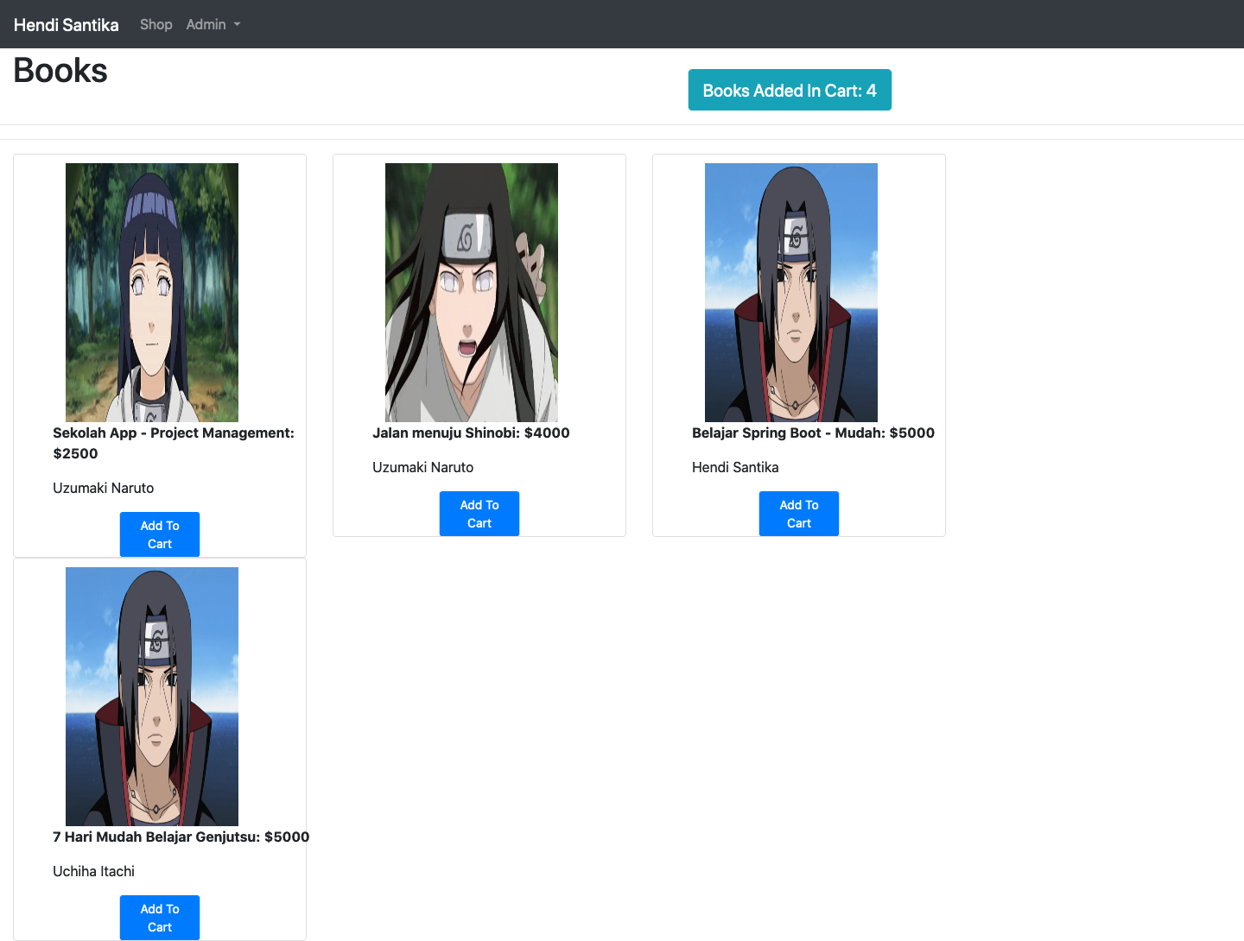Click Books Added In Cart: 4 button
The height and width of the screenshot is (941, 1244).
[x=790, y=90]
